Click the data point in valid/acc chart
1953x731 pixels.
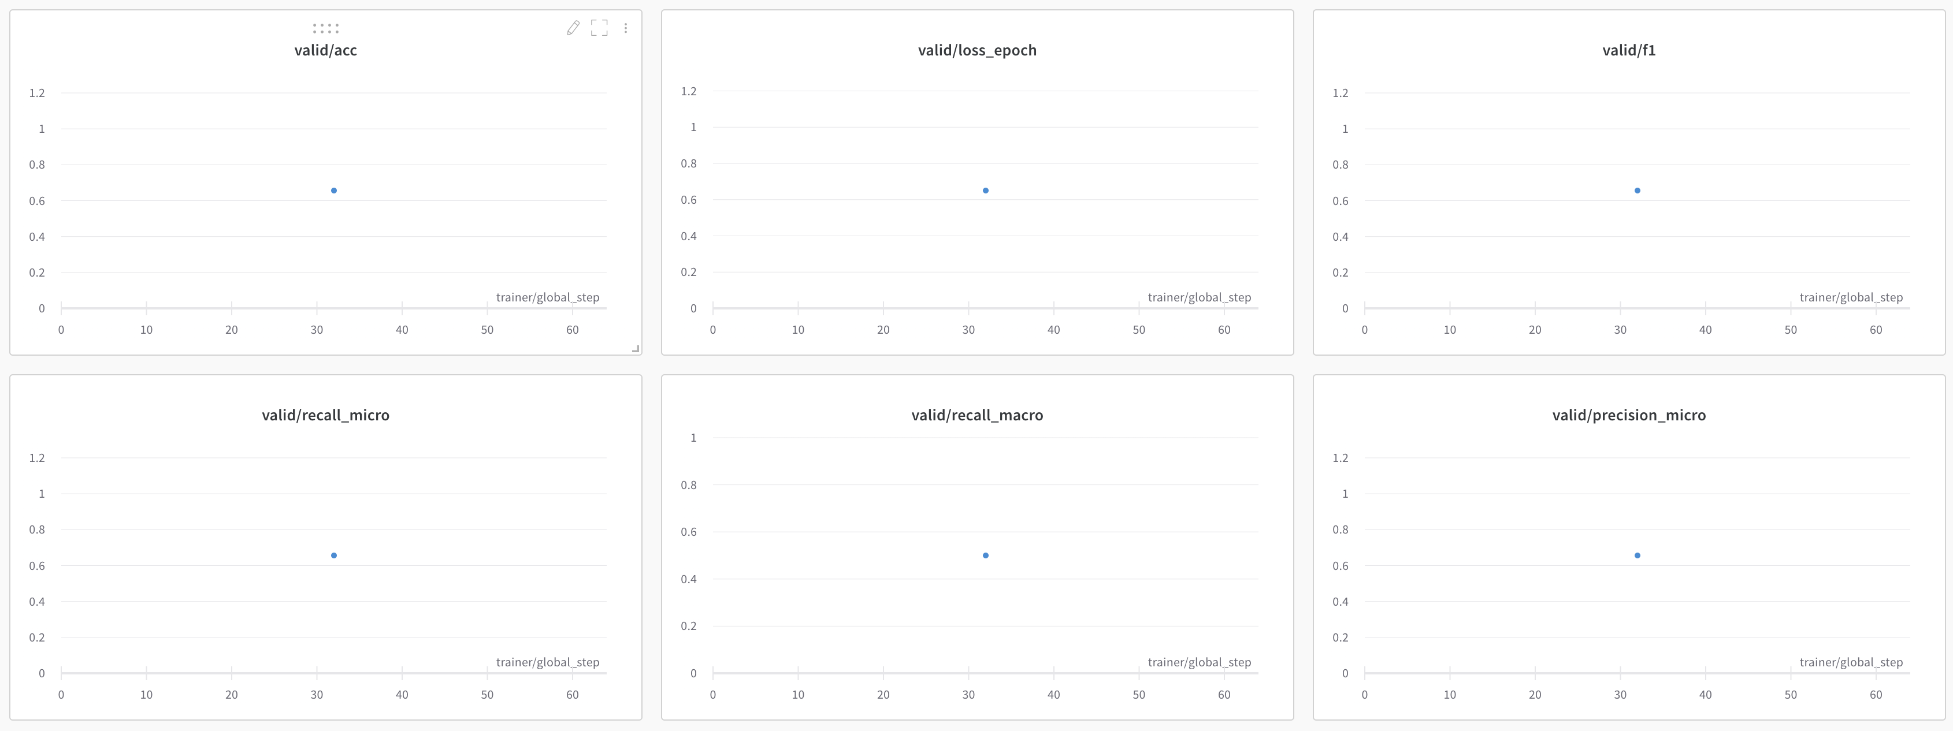[333, 191]
